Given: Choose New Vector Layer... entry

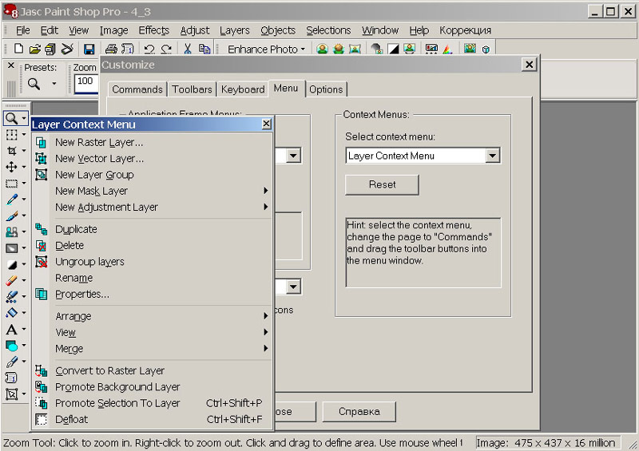Looking at the screenshot, I should click(152, 159).
